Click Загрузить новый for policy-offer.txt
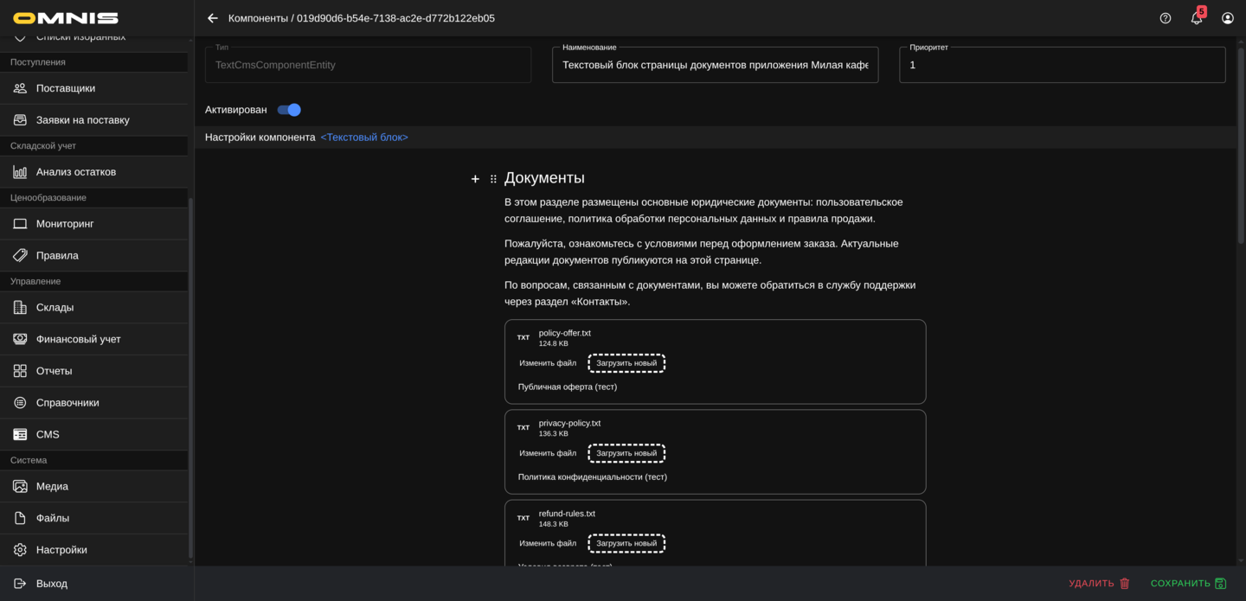Image resolution: width=1246 pixels, height=601 pixels. pyautogui.click(x=626, y=363)
